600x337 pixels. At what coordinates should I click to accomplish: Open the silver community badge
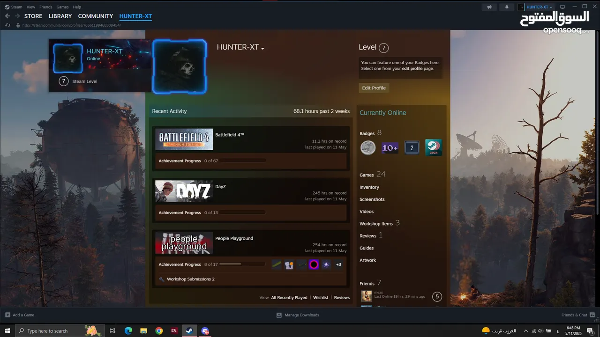pos(368,148)
